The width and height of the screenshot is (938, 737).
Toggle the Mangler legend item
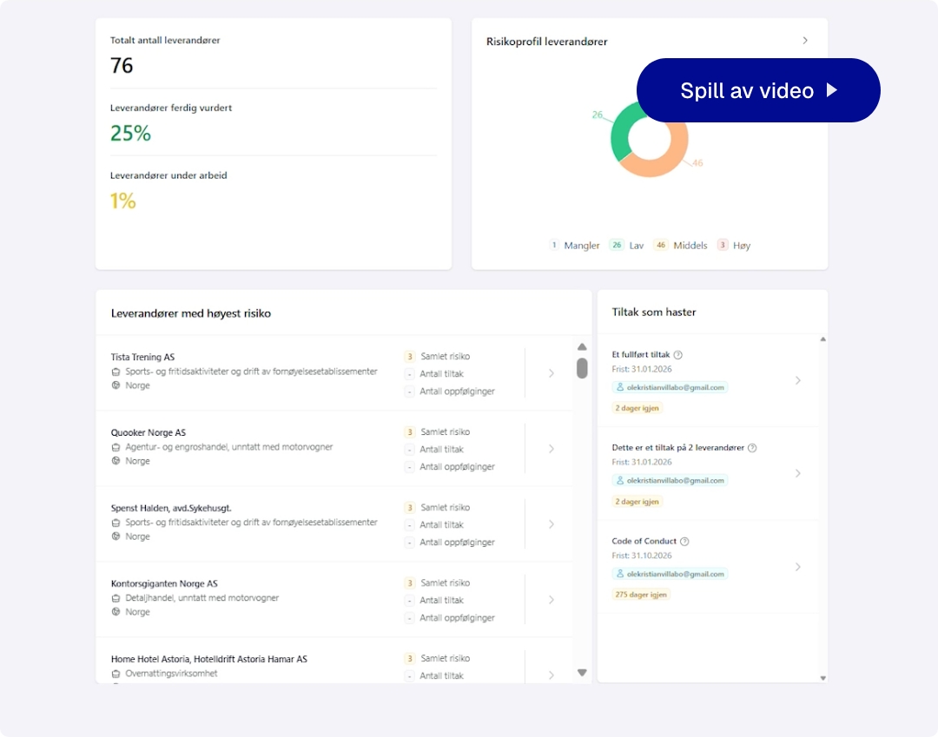pyautogui.click(x=574, y=246)
